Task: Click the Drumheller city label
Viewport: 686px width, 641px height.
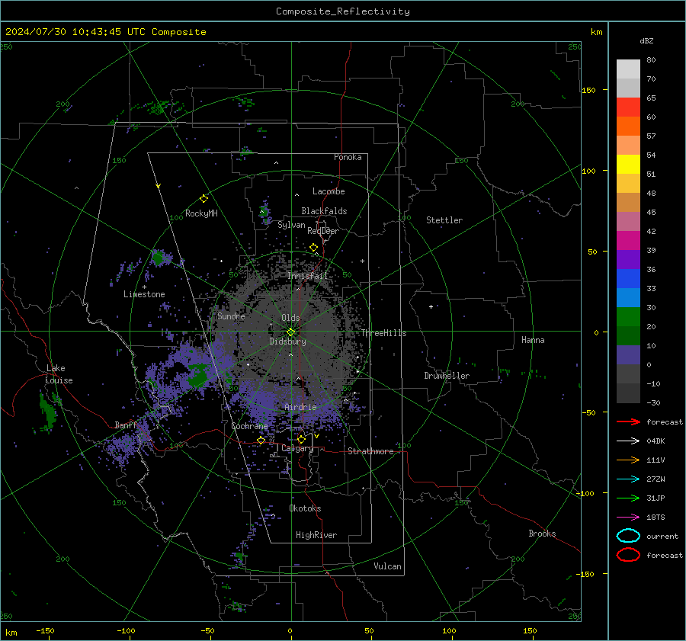Action: click(447, 376)
